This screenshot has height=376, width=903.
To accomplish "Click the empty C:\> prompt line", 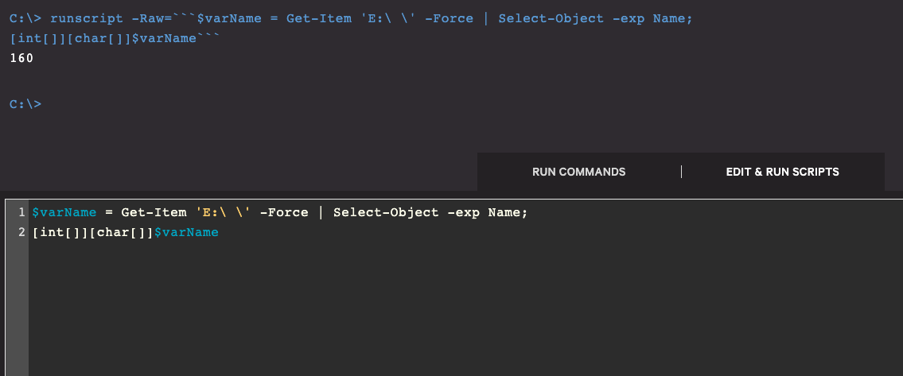I will point(25,104).
